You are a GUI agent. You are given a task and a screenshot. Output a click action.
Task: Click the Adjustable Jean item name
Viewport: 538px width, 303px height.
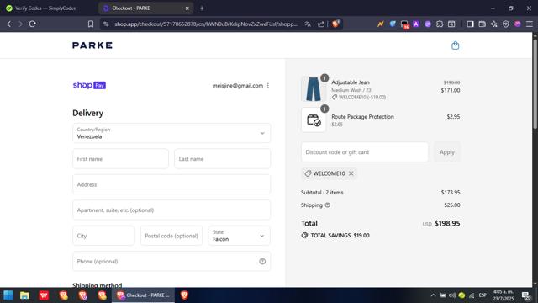click(351, 82)
